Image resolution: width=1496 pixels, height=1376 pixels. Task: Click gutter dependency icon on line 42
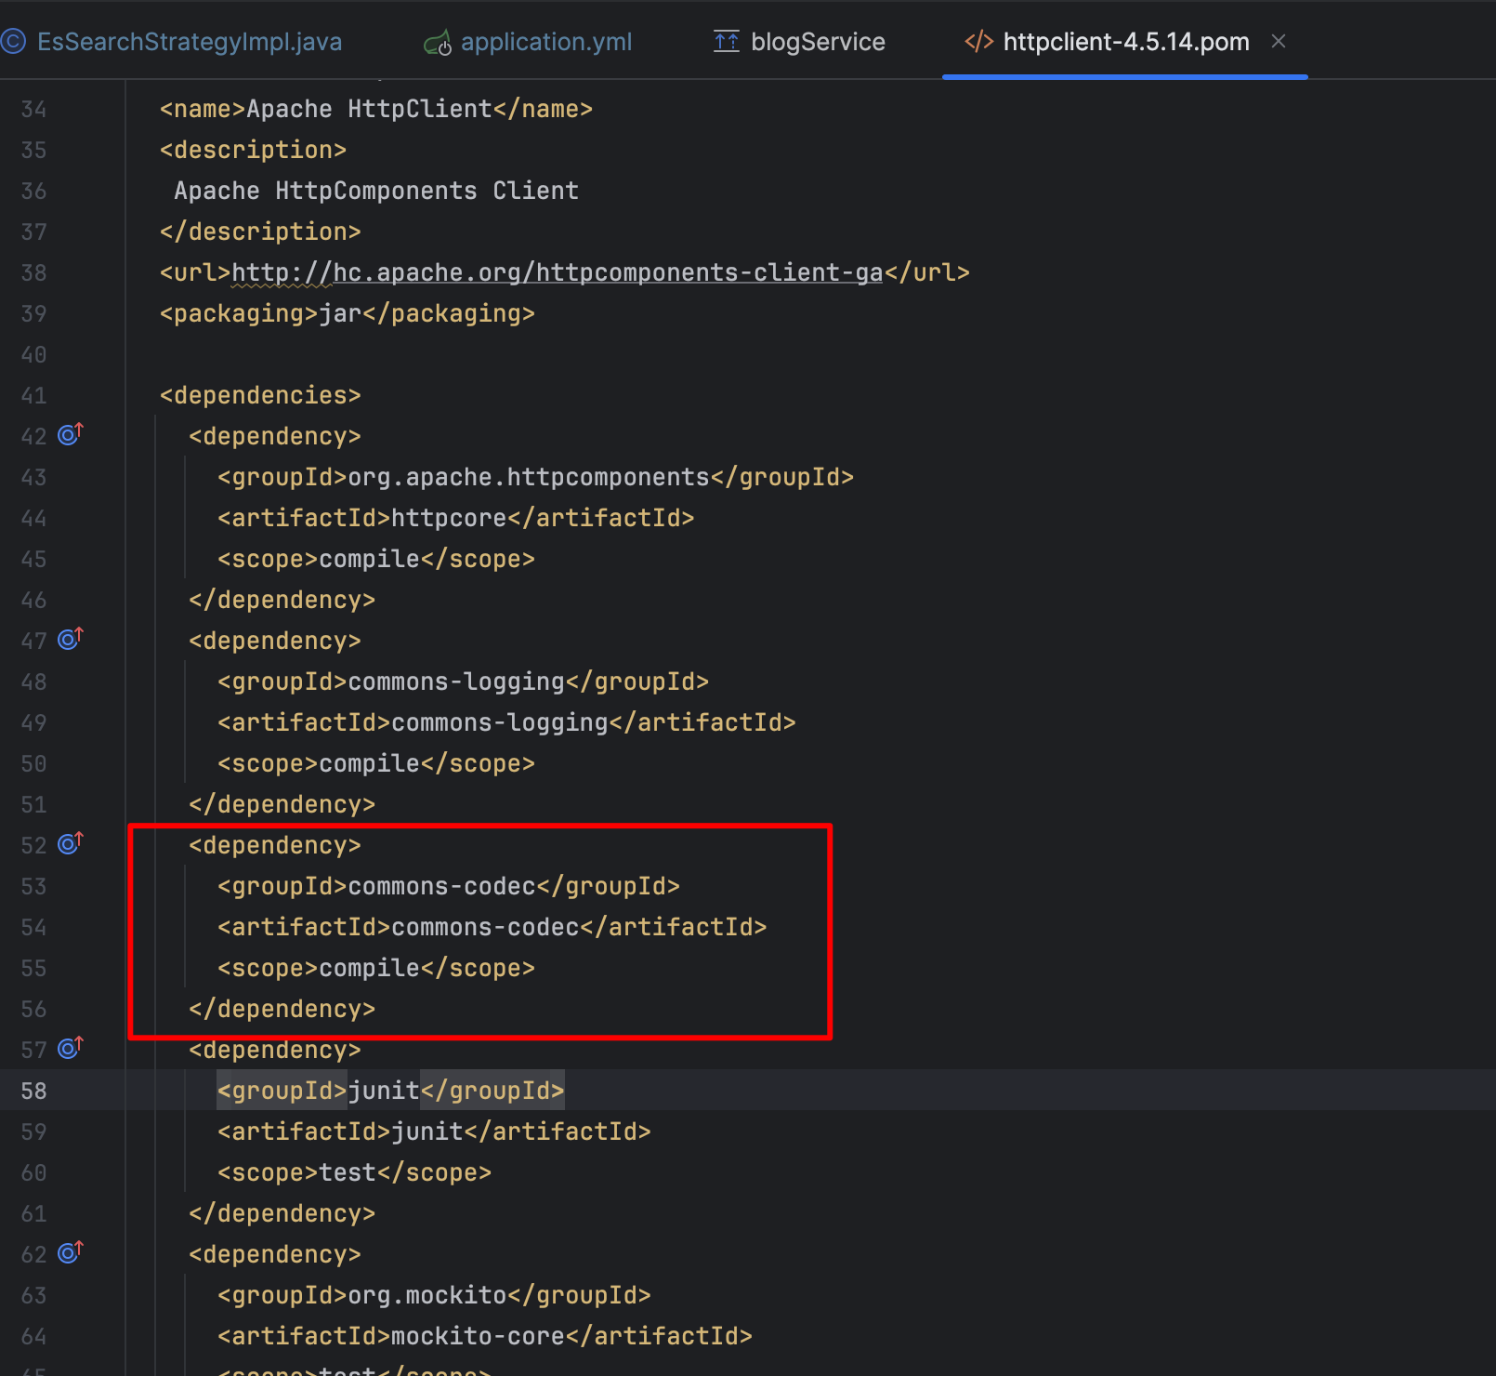tap(71, 434)
